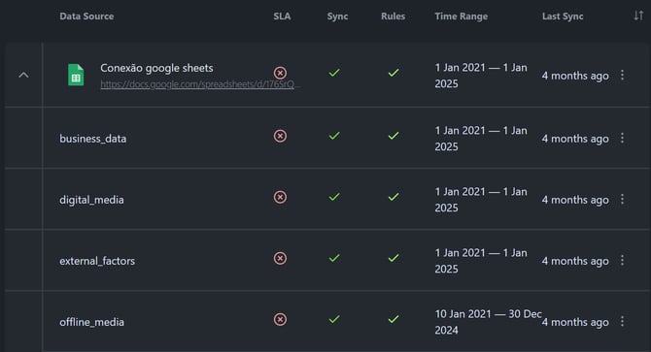The image size is (651, 352).
Task: Click time range of external_factors row
Action: [481, 261]
